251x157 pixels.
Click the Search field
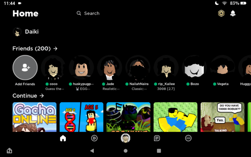88,13
